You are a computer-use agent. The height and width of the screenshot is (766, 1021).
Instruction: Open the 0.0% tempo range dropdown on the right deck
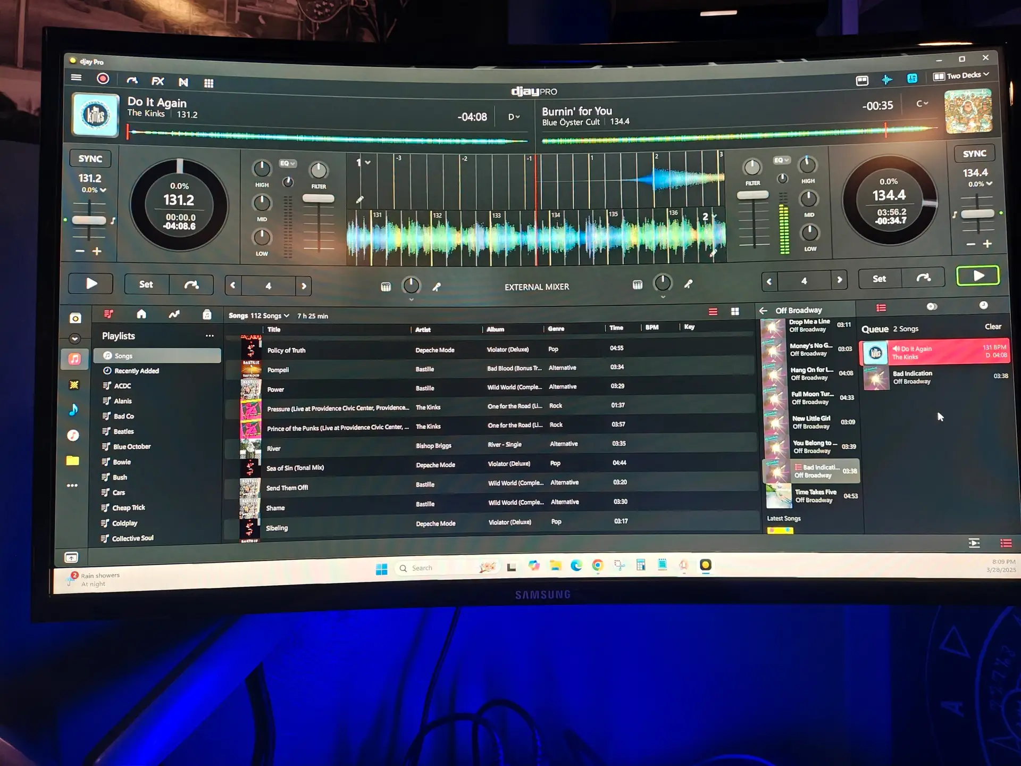pos(980,184)
